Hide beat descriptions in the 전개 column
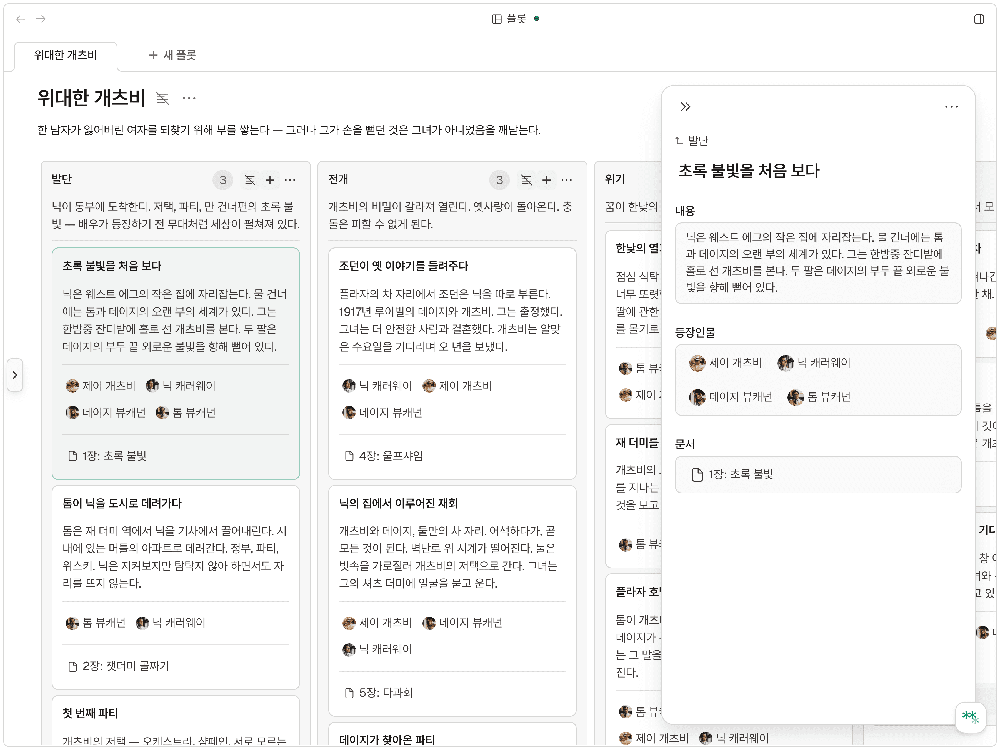The height and width of the screenshot is (750, 1000). tap(526, 179)
